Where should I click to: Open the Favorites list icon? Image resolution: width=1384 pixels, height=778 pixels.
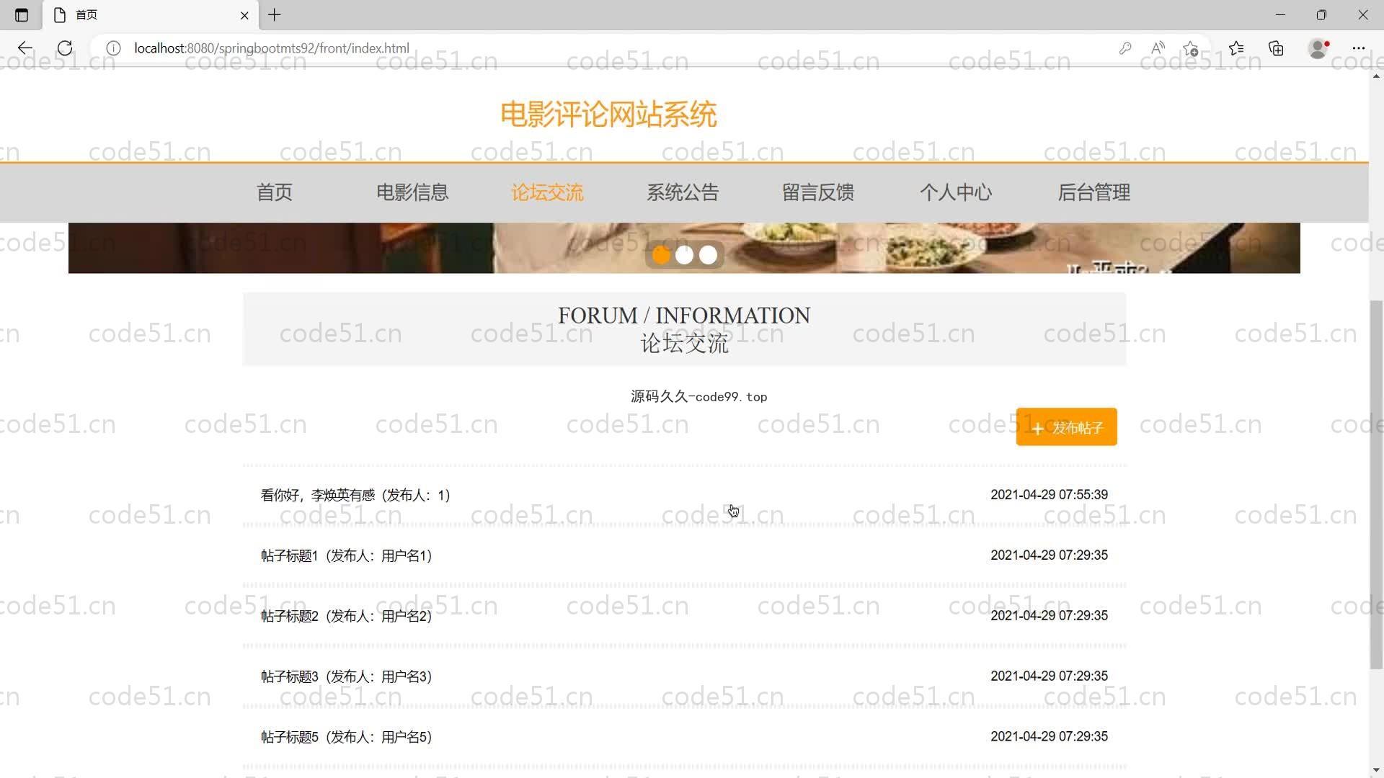coord(1236,48)
